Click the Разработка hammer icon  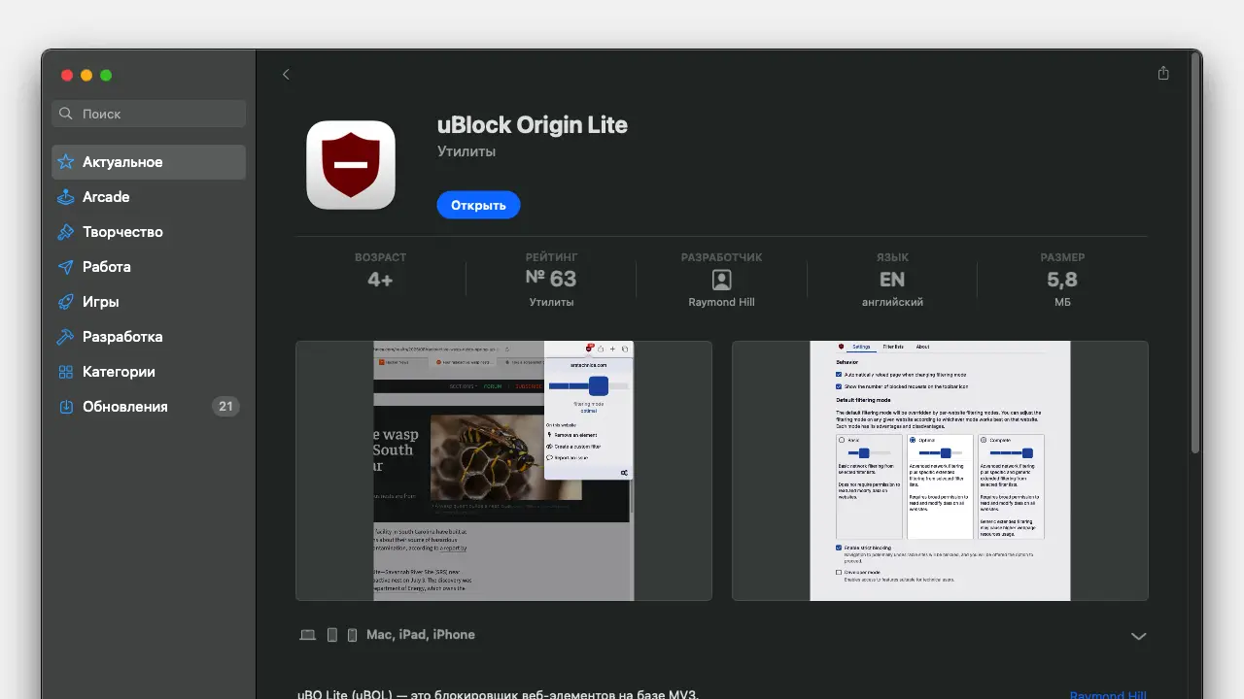(66, 337)
